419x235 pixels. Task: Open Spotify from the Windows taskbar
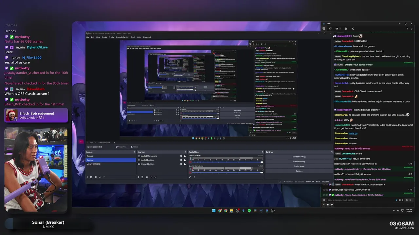[x=249, y=211]
